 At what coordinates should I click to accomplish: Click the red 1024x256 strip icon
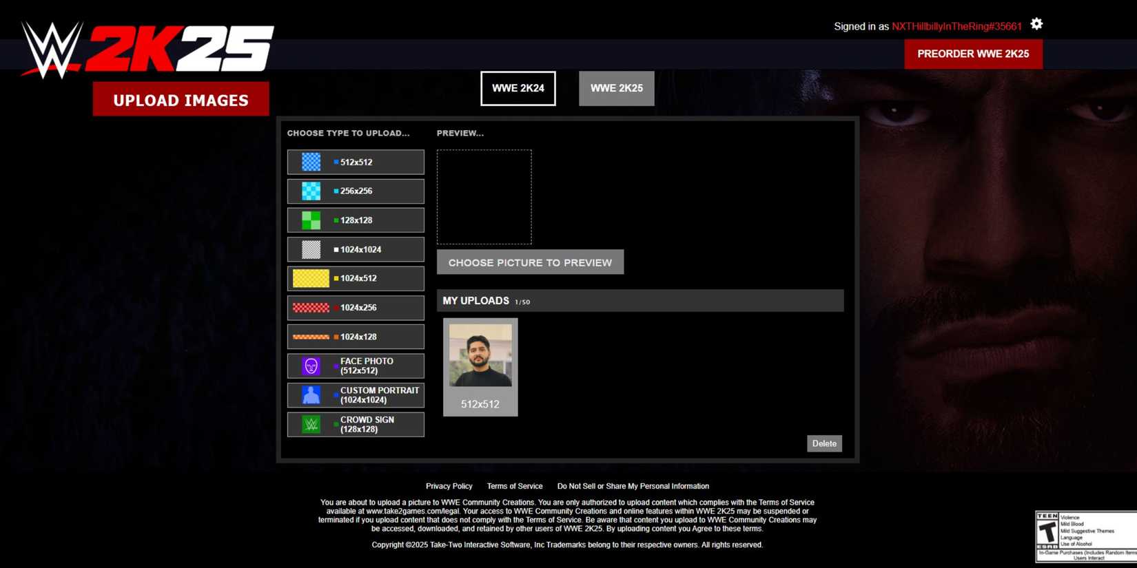(x=311, y=308)
